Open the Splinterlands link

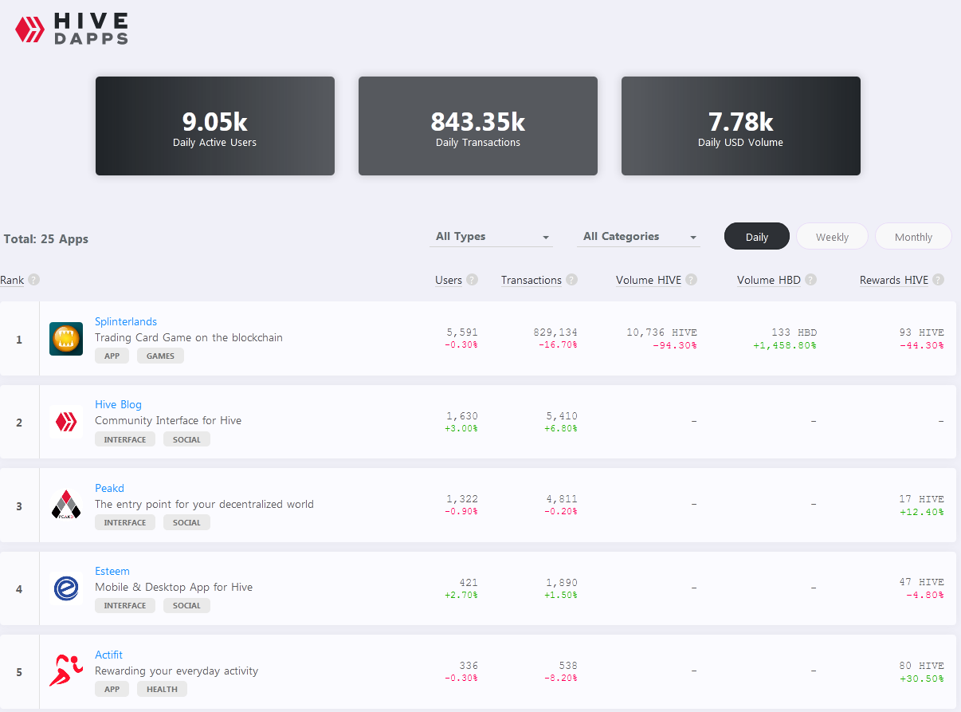126,321
